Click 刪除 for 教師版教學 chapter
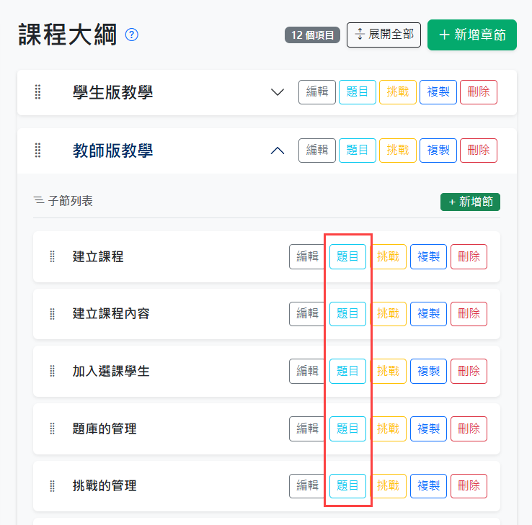The height and width of the screenshot is (525, 532). click(478, 151)
